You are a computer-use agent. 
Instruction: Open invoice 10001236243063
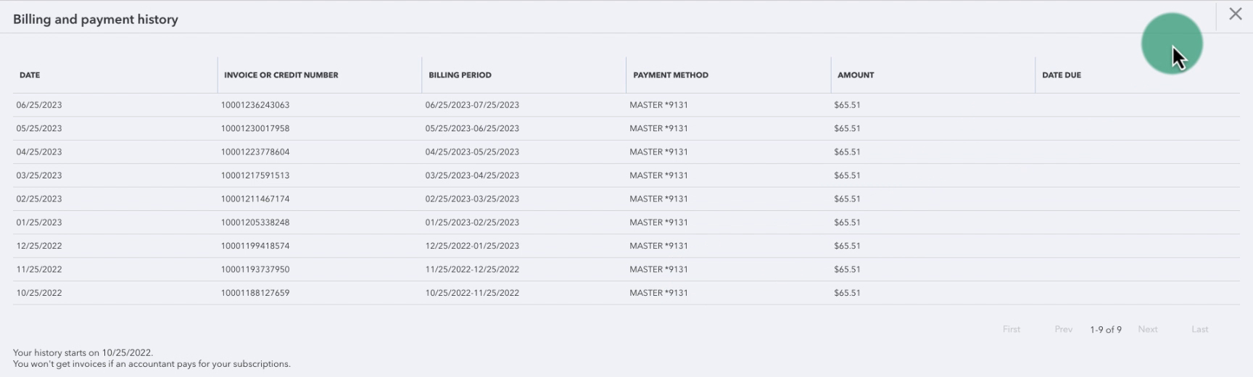[255, 104]
